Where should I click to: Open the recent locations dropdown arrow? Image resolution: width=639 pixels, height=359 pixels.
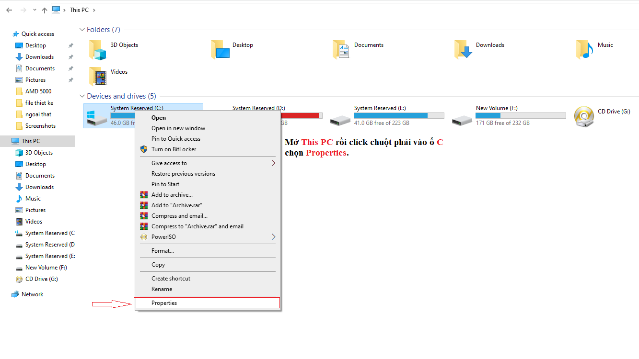click(35, 10)
